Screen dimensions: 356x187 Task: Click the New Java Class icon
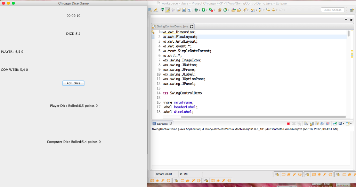coord(225,10)
